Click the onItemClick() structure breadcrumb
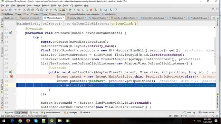 coord(124,24)
